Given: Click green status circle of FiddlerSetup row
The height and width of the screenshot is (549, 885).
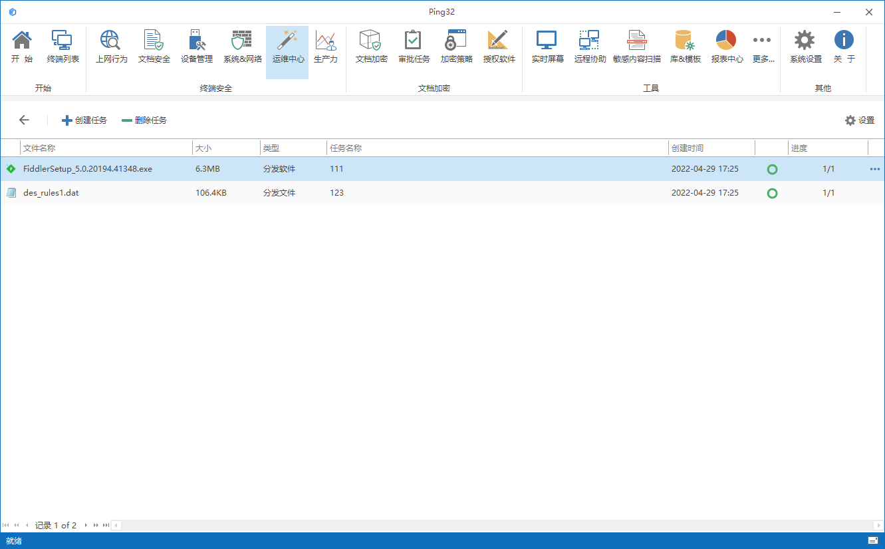Looking at the screenshot, I should (x=772, y=169).
